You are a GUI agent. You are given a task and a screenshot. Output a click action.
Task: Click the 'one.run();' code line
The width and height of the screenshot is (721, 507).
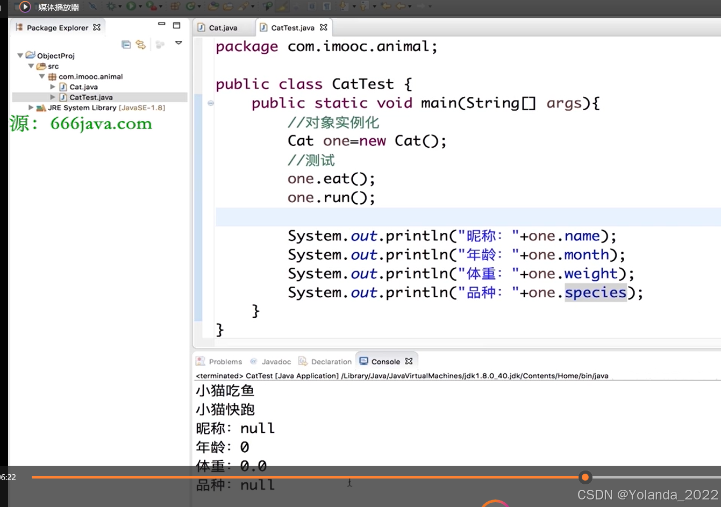331,197
